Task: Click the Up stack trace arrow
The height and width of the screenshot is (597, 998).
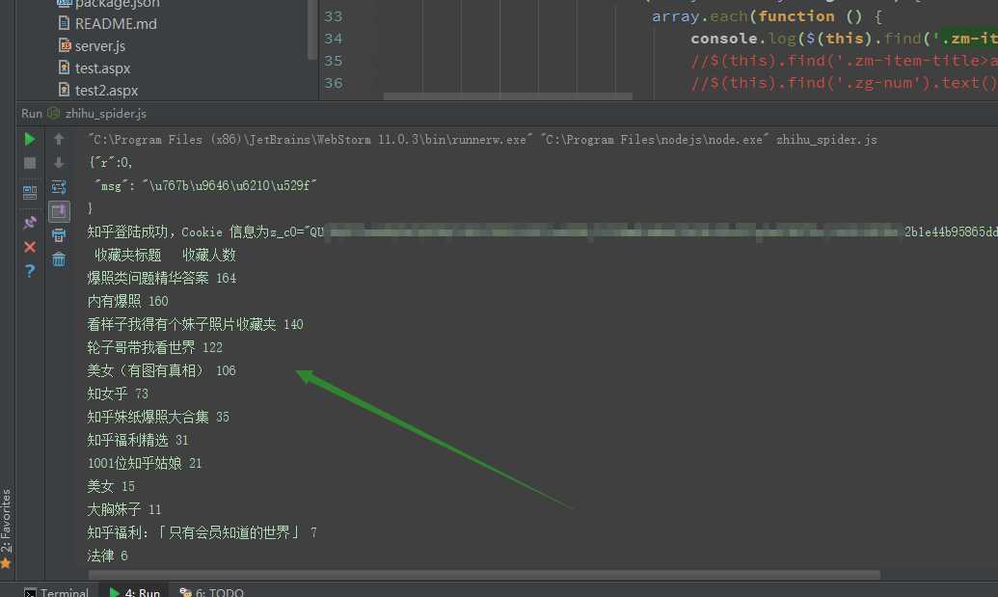Action: [x=59, y=140]
